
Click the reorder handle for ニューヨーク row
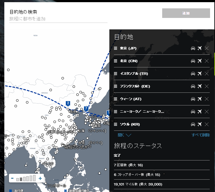pyautogui.click(x=116, y=112)
